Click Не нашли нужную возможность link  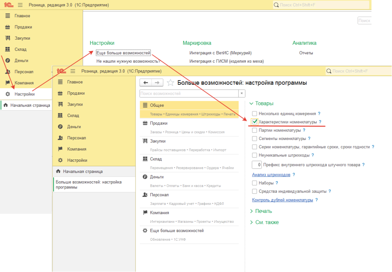coord(128,61)
